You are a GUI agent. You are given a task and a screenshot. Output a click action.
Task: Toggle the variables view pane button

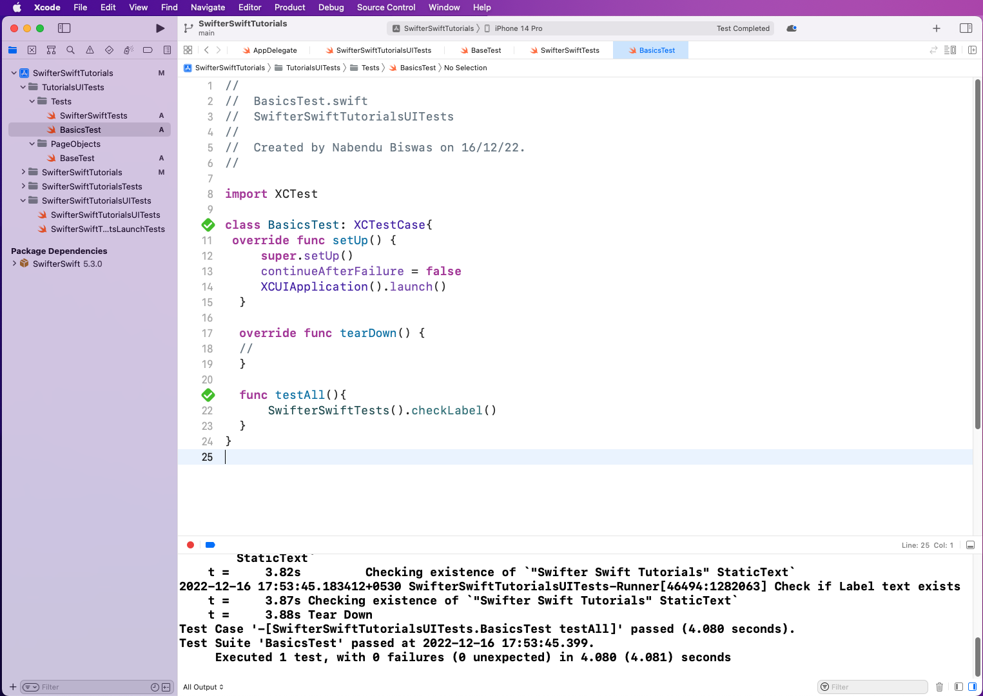pyautogui.click(x=959, y=687)
